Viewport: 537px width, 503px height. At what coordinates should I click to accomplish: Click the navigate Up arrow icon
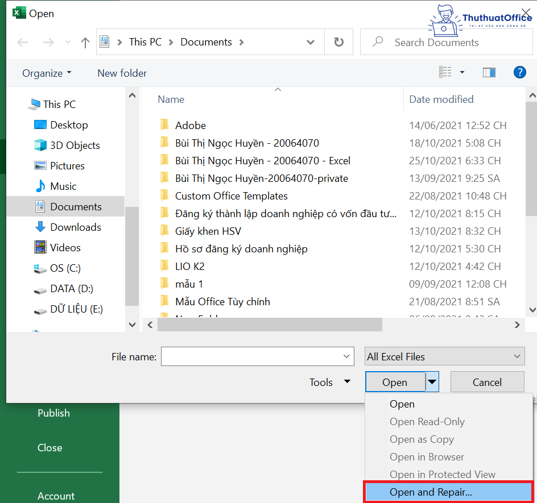(x=85, y=41)
